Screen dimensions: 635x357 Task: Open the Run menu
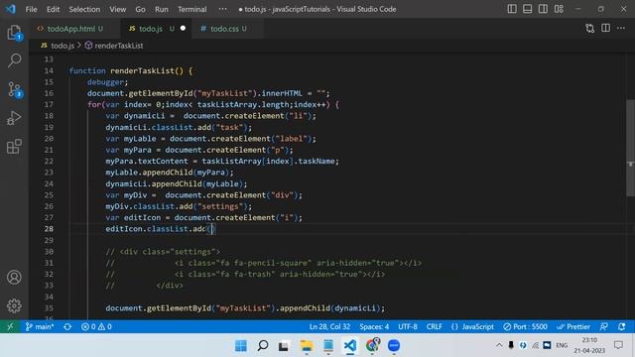click(x=161, y=9)
